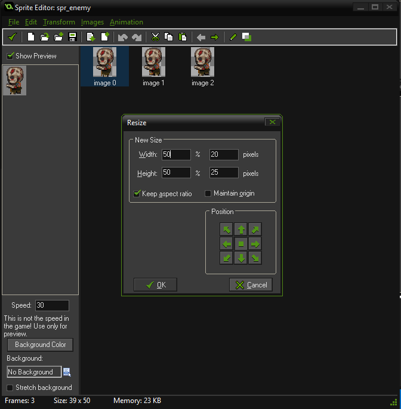Viewport: 401px width, 409px height.
Task: Set position to middle-left arrow
Action: coord(226,244)
